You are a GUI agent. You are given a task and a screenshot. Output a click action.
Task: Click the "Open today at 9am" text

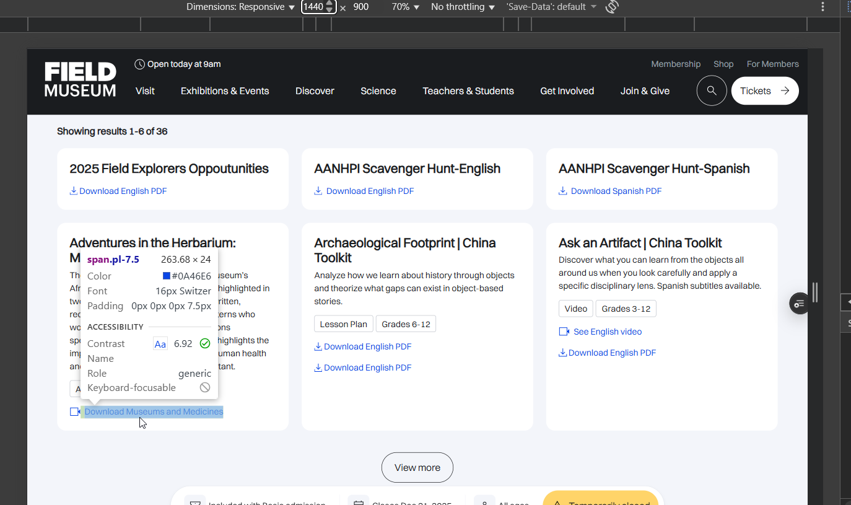(184, 64)
